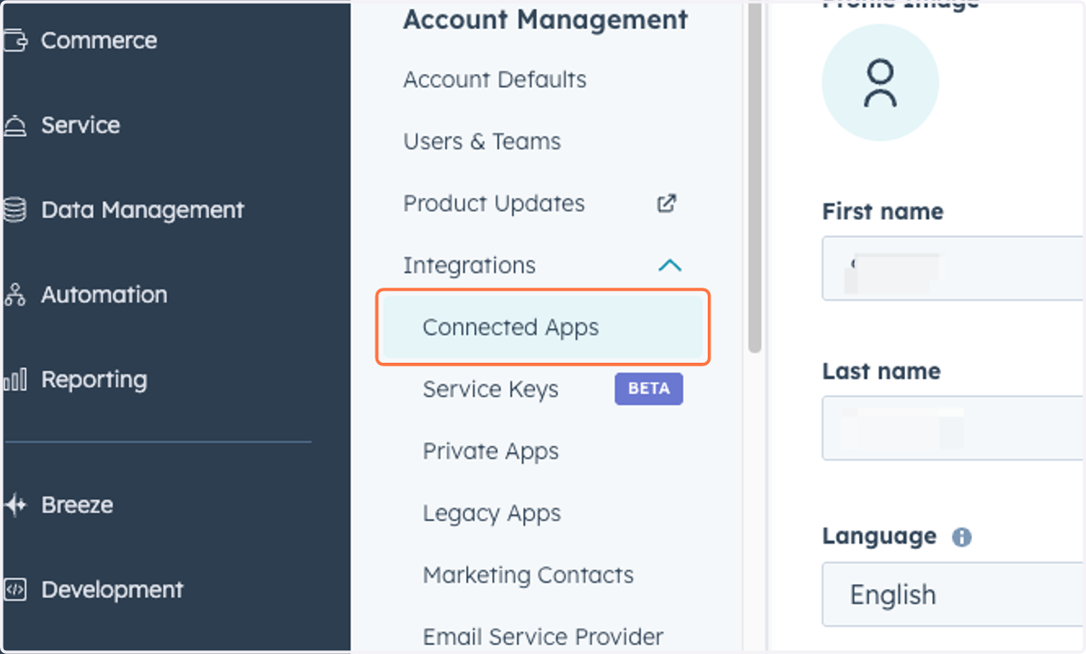Click the Reporting bar chart icon
The height and width of the screenshot is (654, 1086).
pos(14,380)
